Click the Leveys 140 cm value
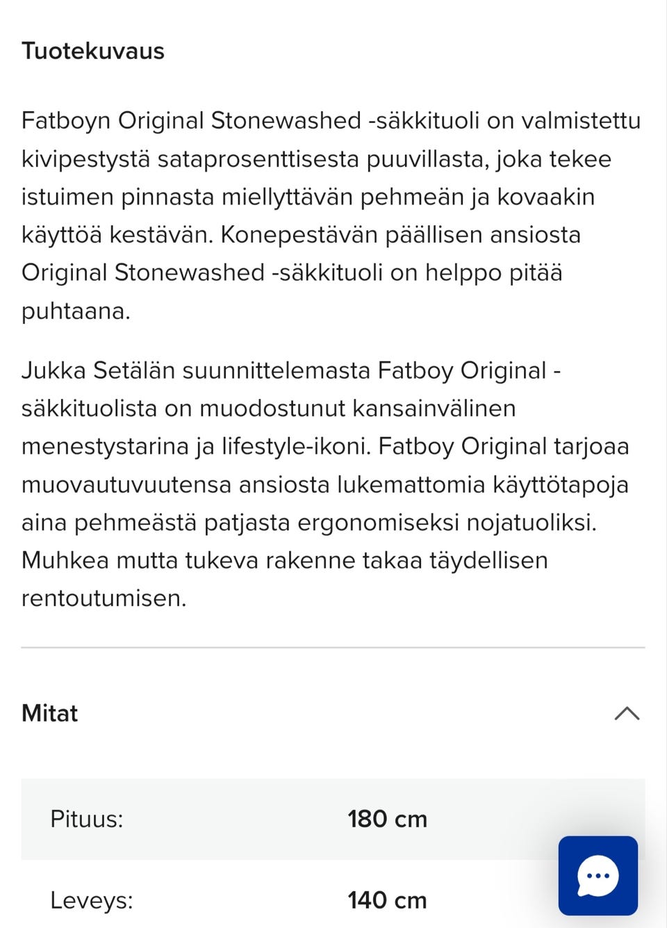This screenshot has width=667, height=928. (387, 899)
